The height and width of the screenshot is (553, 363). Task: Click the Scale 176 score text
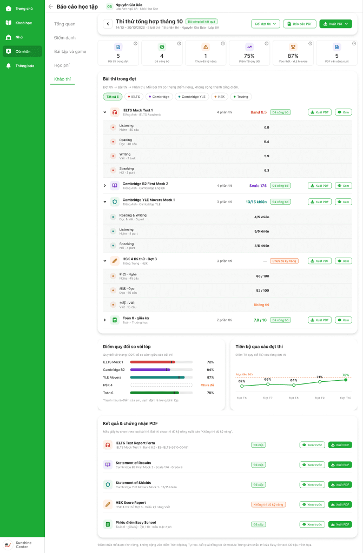[x=258, y=186]
